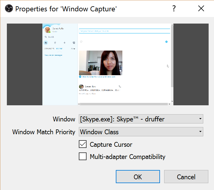
Task: Select the Contacts tab in Skype preview
Action: tap(49, 49)
